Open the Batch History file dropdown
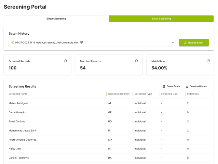 (92, 43)
